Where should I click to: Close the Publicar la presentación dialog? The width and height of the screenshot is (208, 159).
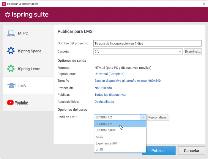click(x=204, y=4)
